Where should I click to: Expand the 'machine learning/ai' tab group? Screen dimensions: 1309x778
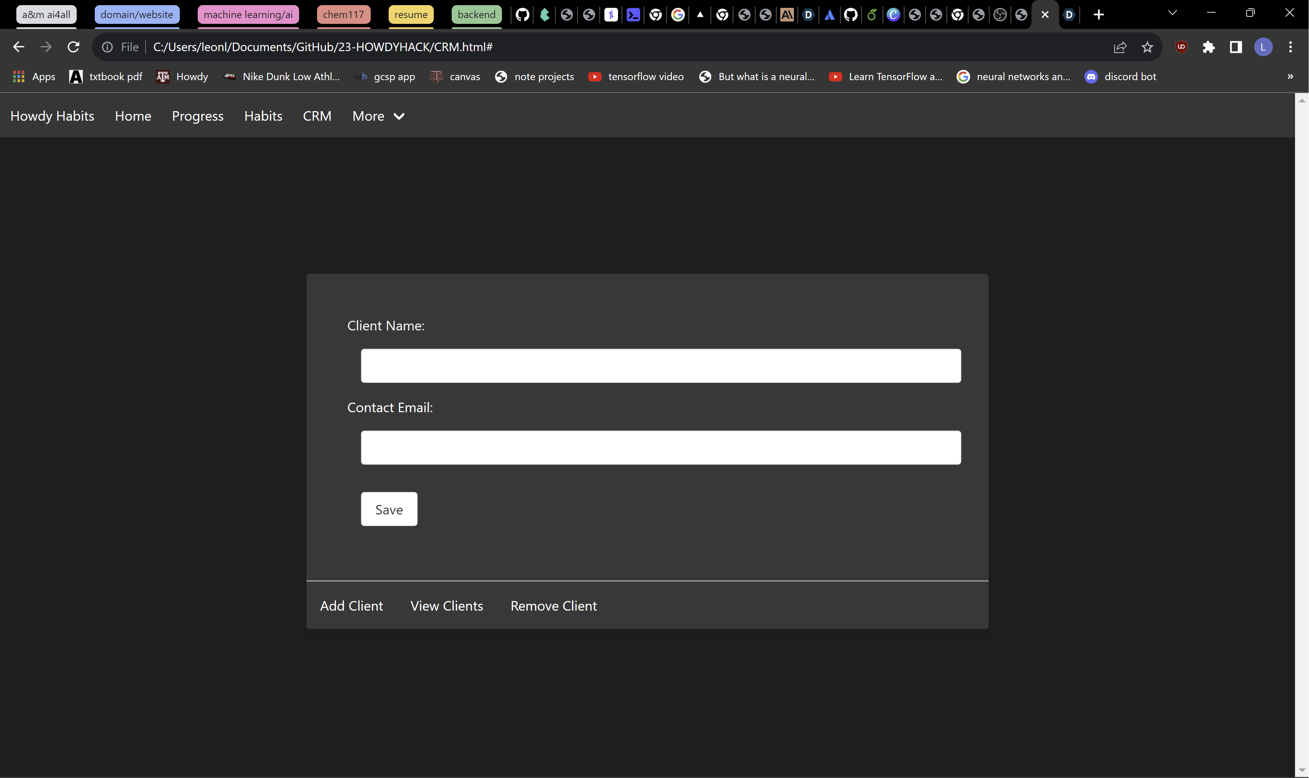[x=248, y=15]
